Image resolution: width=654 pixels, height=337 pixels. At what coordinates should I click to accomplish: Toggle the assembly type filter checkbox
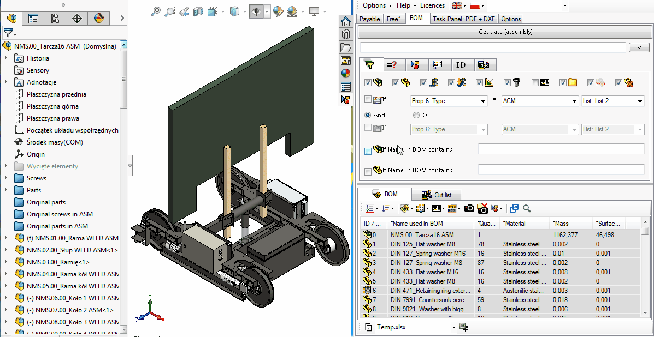pos(368,83)
